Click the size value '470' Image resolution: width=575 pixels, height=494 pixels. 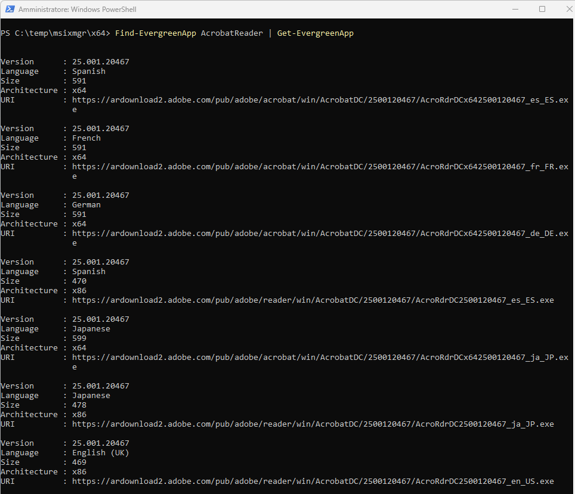coord(79,281)
